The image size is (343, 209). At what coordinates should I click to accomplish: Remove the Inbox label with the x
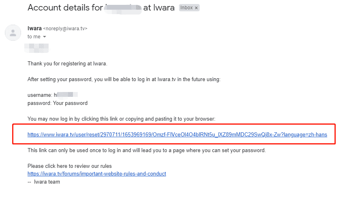pyautogui.click(x=196, y=8)
